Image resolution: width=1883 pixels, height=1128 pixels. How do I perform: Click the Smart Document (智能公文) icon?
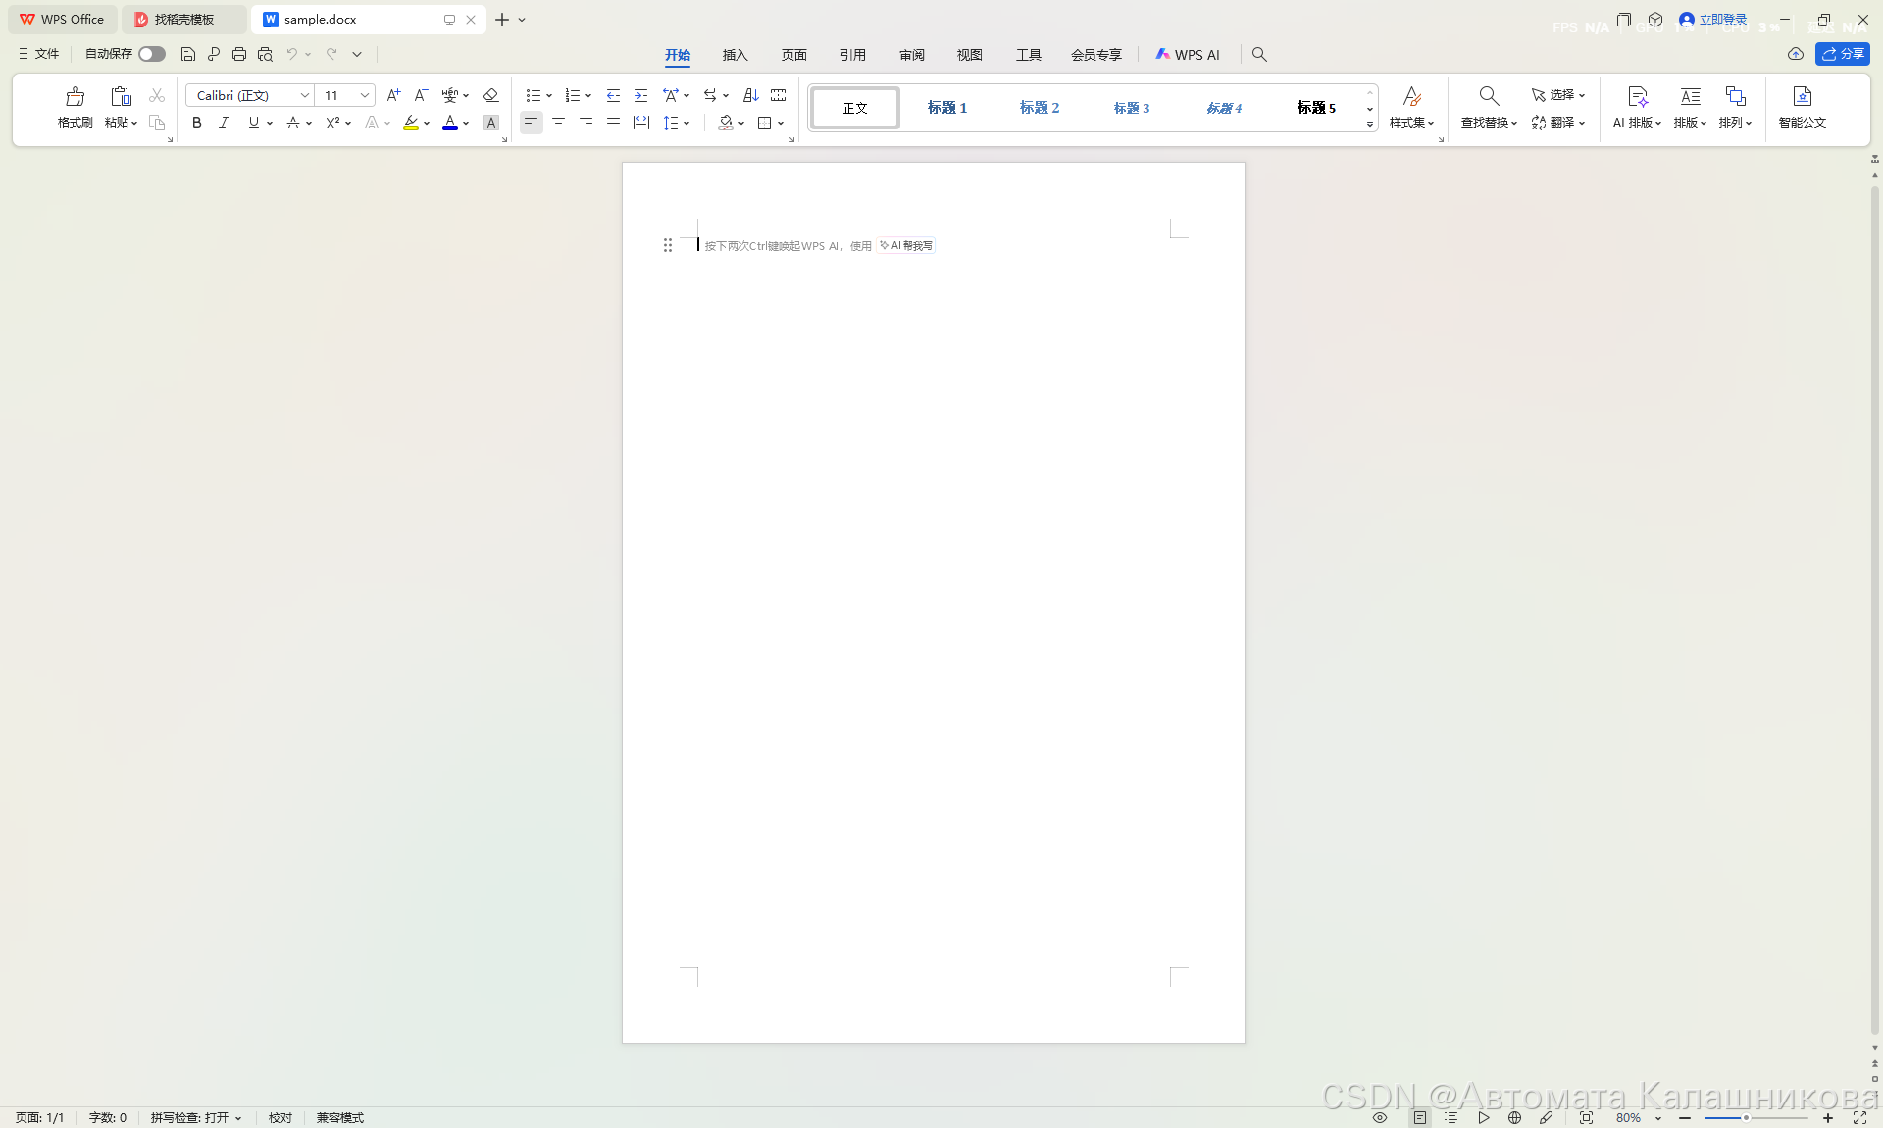(1802, 97)
